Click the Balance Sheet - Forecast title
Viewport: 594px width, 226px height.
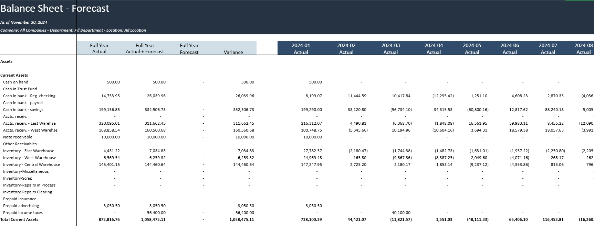pos(55,8)
